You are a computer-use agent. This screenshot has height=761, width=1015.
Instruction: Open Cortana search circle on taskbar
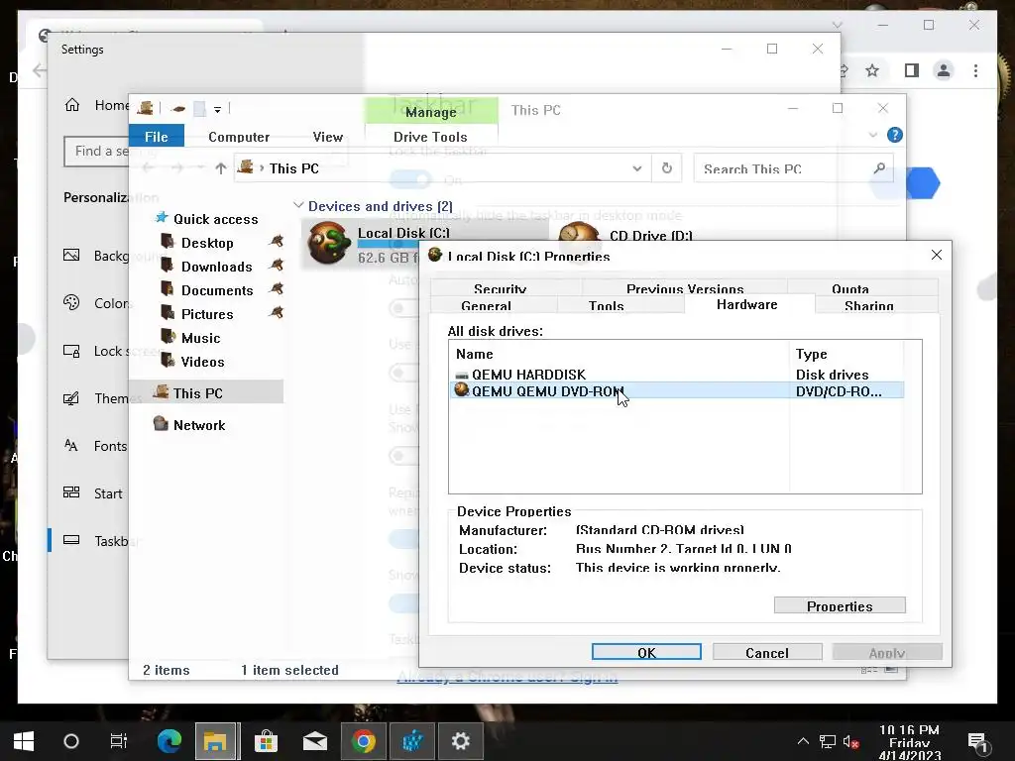71,741
